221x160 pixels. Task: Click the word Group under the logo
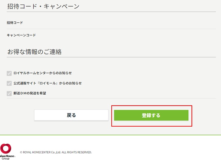6,159
